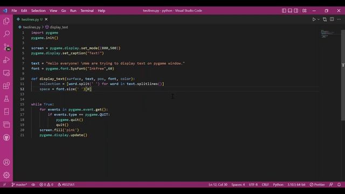Open feedback icon in status bar
345x194 pixels.
tap(331, 184)
